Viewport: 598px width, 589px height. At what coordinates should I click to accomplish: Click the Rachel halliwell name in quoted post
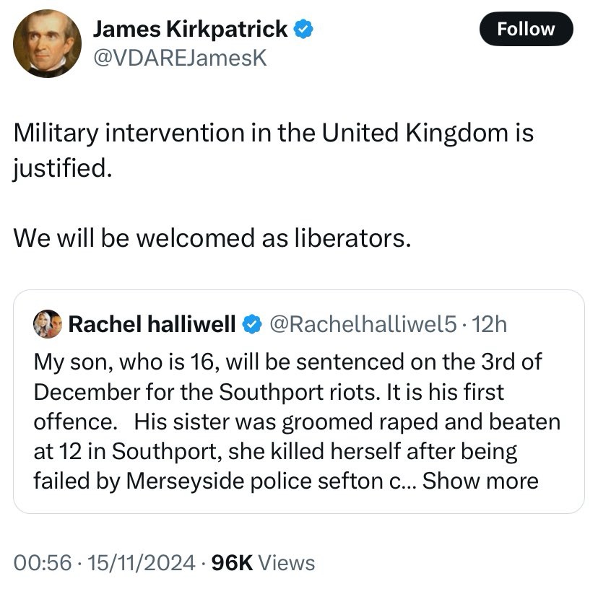[152, 325]
